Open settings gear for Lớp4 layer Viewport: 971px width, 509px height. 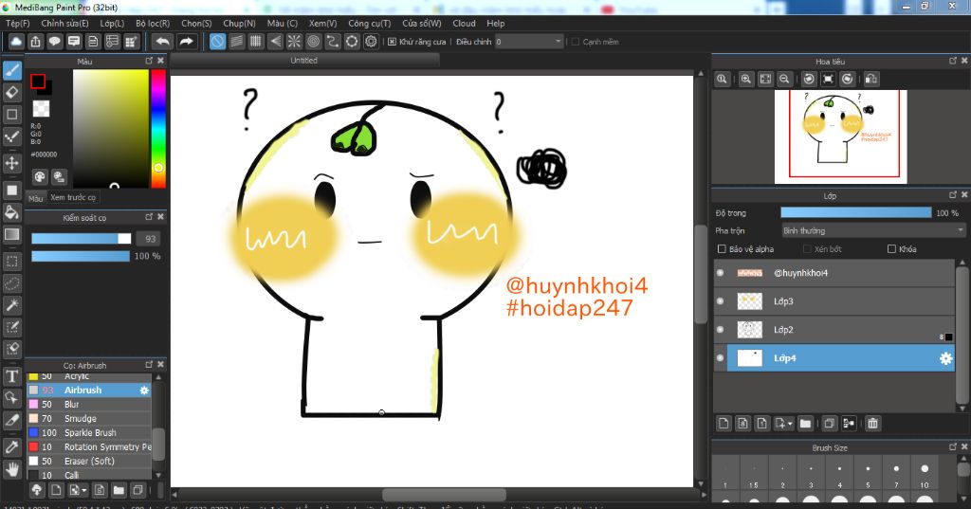click(945, 358)
